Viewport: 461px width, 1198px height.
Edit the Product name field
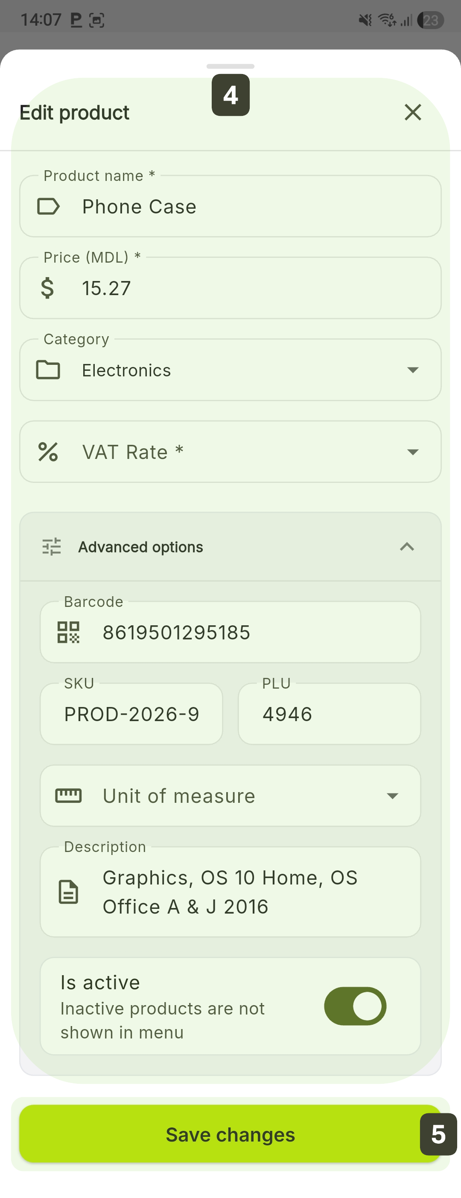tap(251, 207)
